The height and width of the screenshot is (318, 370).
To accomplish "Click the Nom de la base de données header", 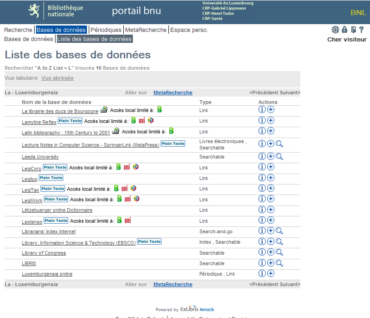I will 56,102.
